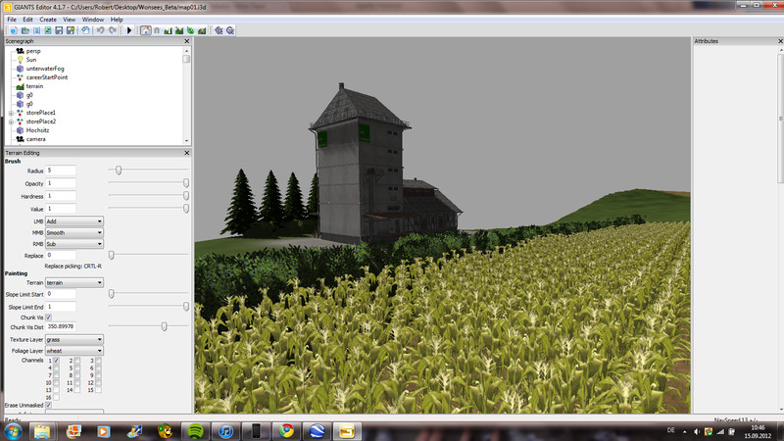Open the Edit menu
The width and height of the screenshot is (784, 441).
pyautogui.click(x=27, y=20)
